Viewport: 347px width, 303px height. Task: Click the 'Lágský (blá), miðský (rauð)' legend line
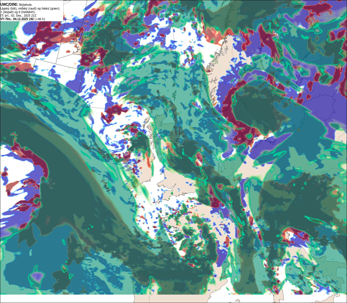pos(30,8)
